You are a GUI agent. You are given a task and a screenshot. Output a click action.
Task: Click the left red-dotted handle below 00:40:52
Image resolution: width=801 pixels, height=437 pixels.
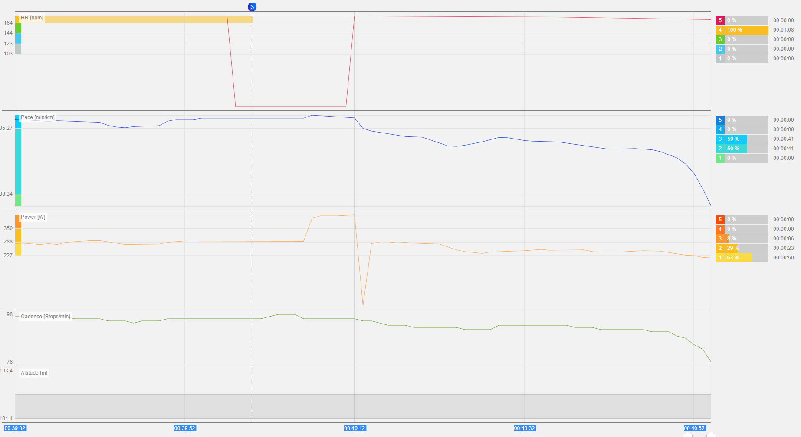688,435
